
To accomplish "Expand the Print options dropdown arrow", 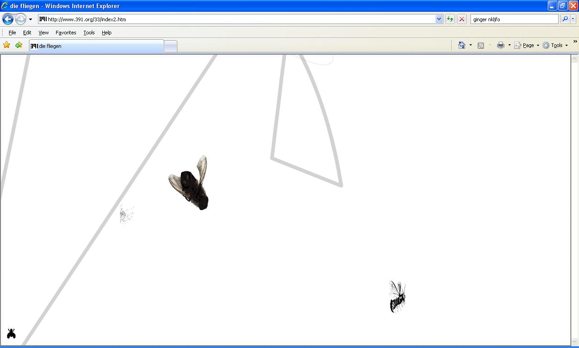I will pos(509,45).
